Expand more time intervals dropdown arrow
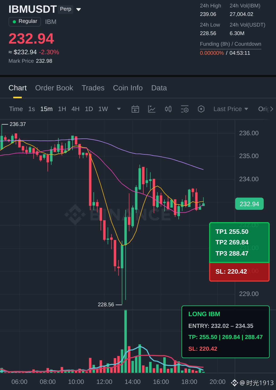The height and width of the screenshot is (390, 276). click(119, 109)
